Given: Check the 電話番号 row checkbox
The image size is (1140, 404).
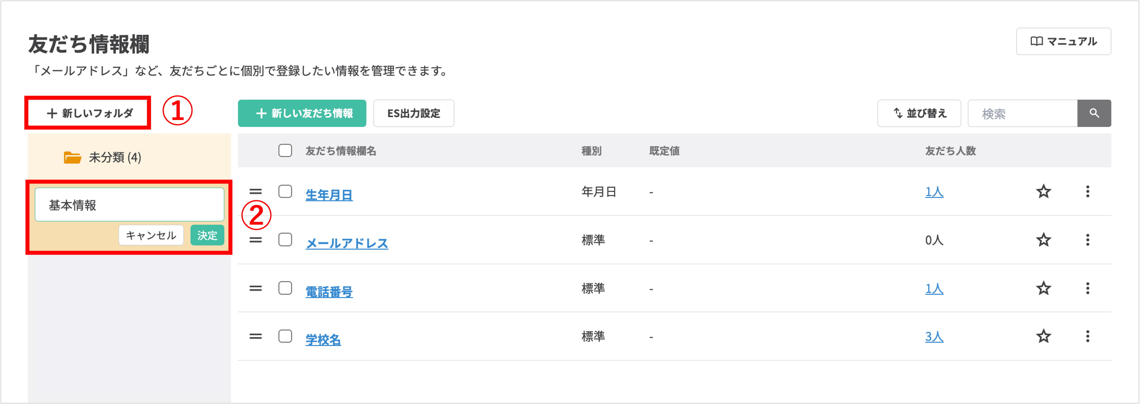Looking at the screenshot, I should point(285,288).
